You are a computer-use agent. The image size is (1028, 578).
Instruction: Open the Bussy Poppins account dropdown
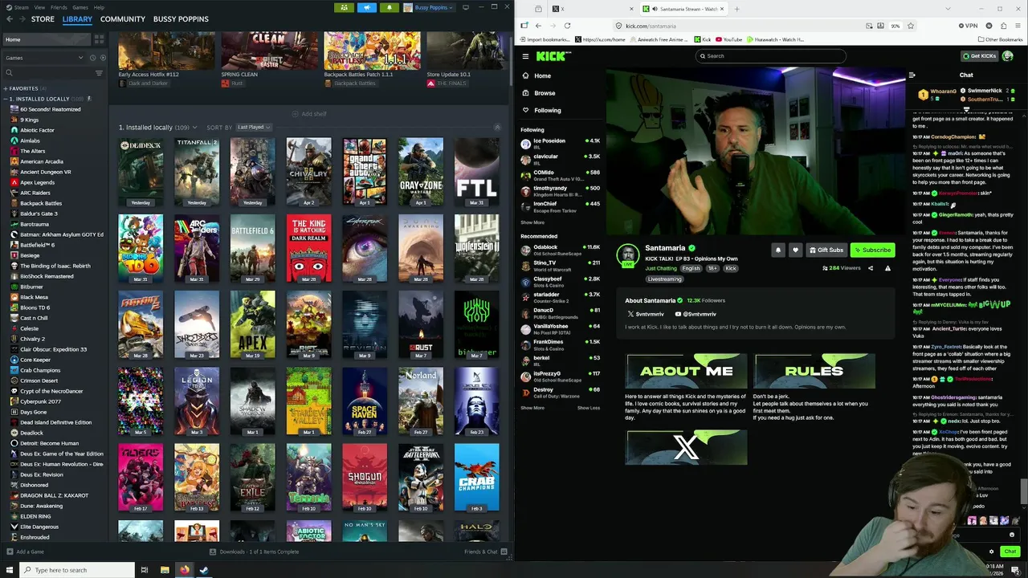(429, 7)
